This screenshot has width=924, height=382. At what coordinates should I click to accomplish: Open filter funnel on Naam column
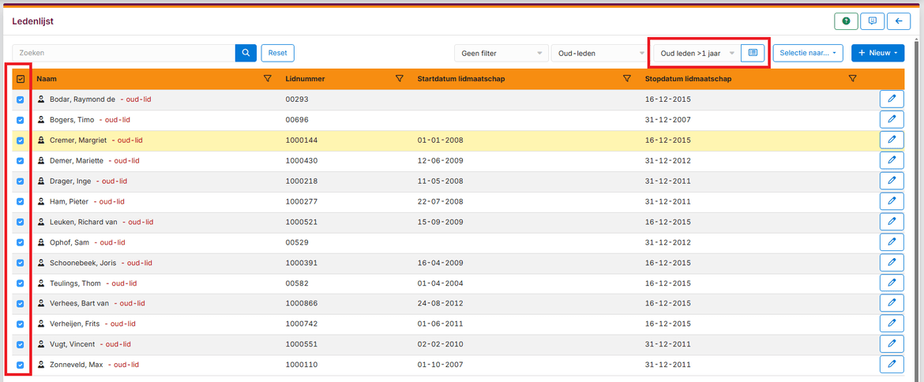tap(267, 79)
